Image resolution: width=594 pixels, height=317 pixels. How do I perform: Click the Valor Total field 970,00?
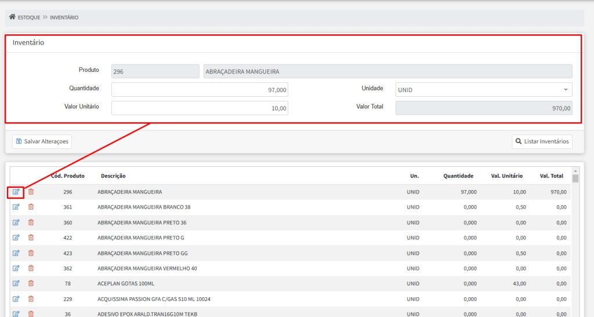484,108
